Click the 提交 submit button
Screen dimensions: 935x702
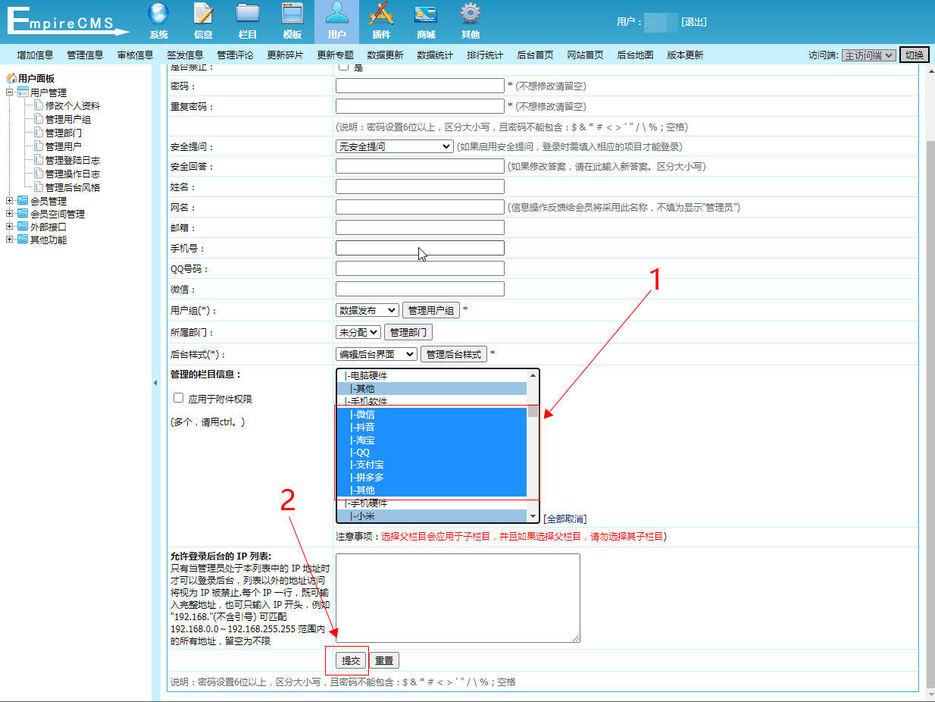(x=351, y=660)
